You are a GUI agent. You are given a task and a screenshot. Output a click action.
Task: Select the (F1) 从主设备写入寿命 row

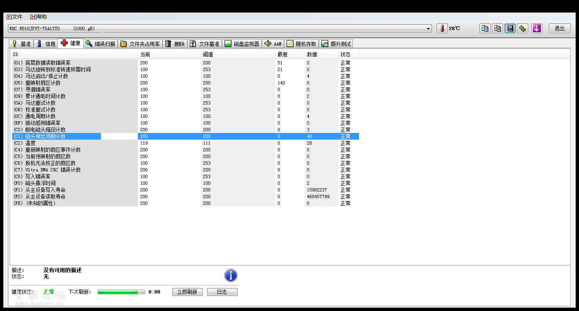[185, 190]
